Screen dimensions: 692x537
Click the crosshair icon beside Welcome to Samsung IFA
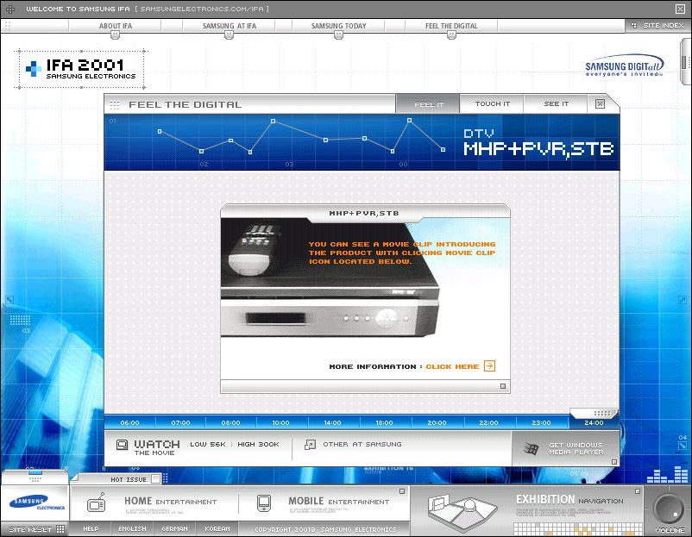coord(10,9)
